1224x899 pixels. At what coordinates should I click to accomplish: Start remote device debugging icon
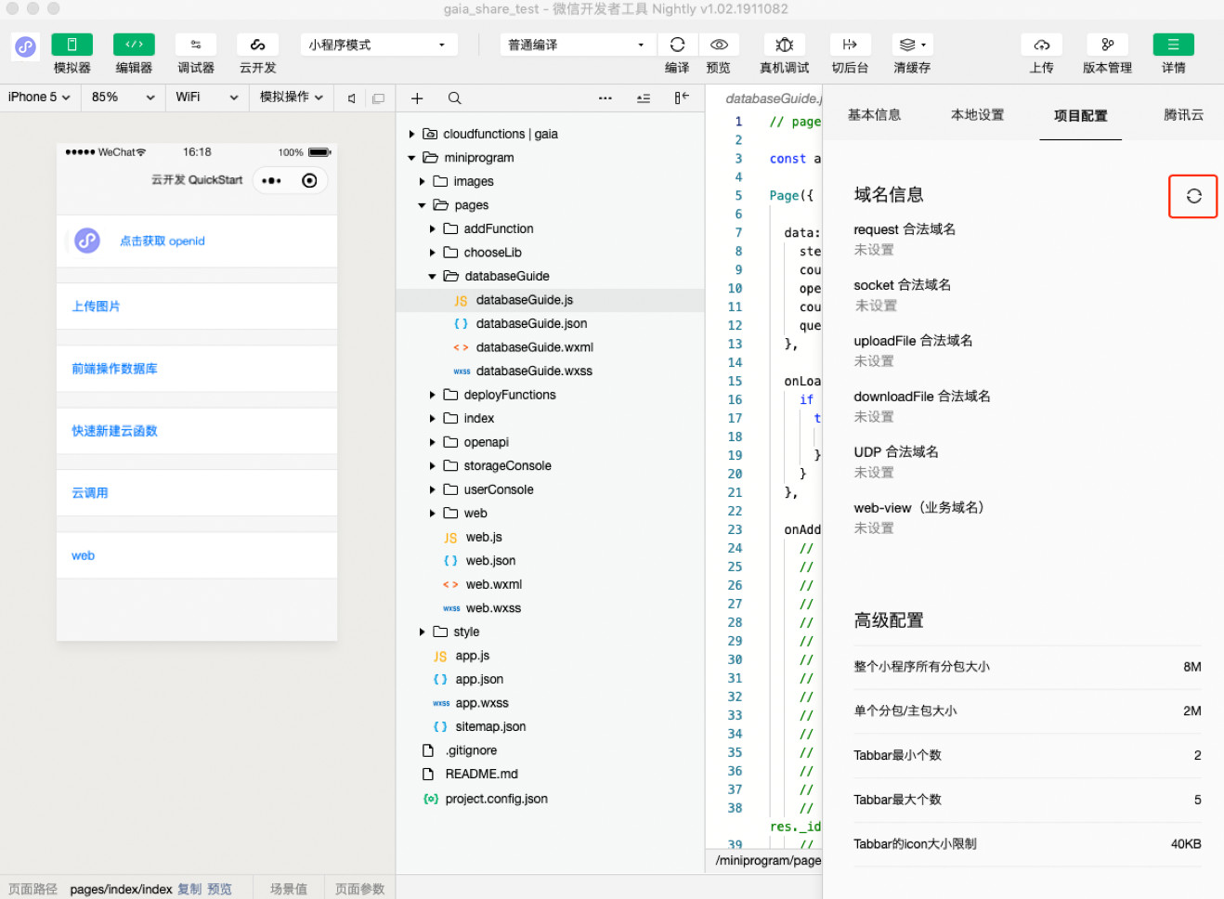click(x=785, y=45)
